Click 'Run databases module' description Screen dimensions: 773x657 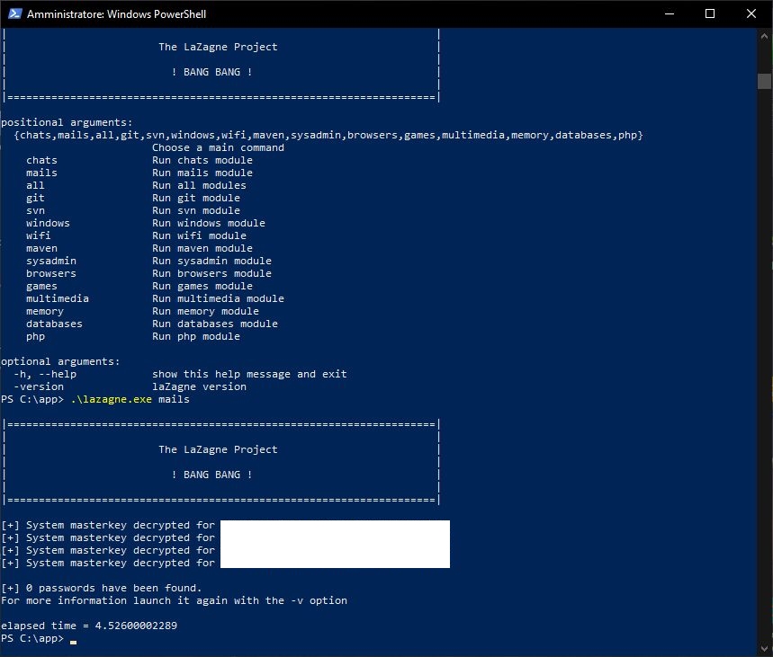tap(215, 324)
